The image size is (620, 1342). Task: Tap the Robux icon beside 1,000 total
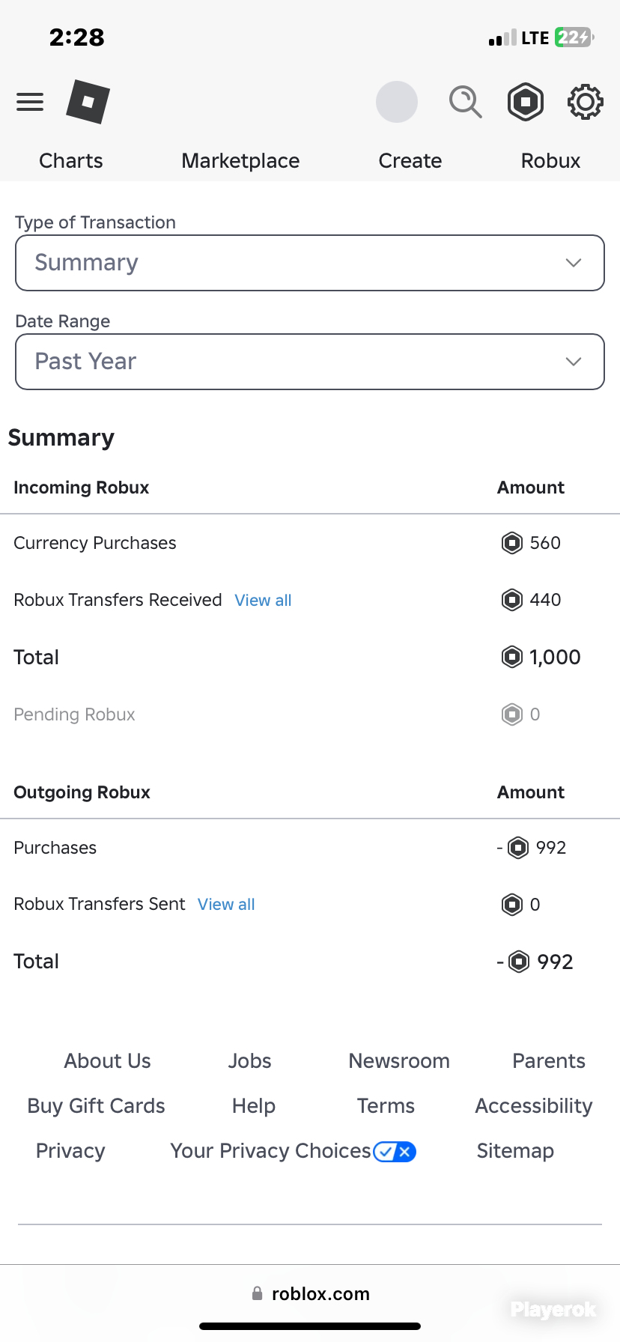point(512,657)
